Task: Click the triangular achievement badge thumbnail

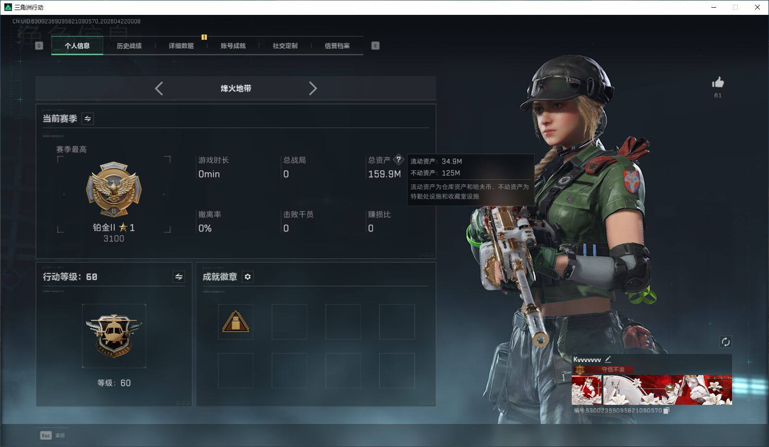Action: click(x=235, y=321)
